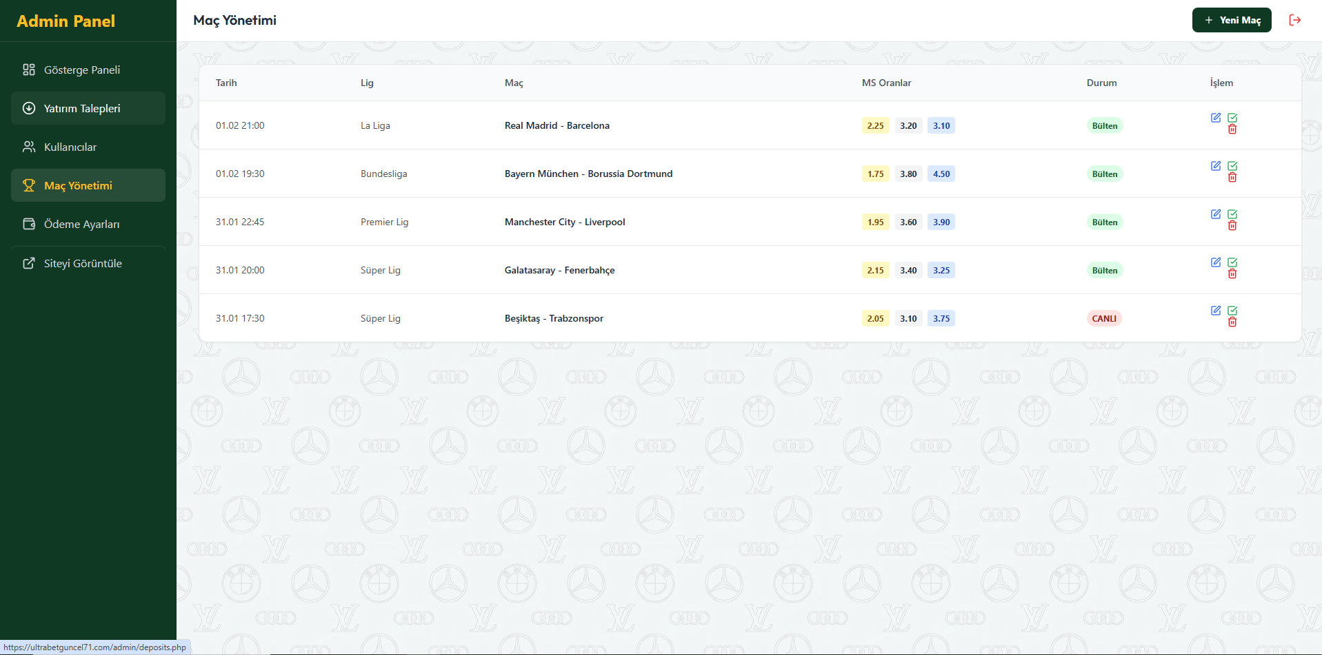1322x655 pixels.
Task: Toggle the CANLI badge on Beşiktaş match
Action: tap(1104, 318)
